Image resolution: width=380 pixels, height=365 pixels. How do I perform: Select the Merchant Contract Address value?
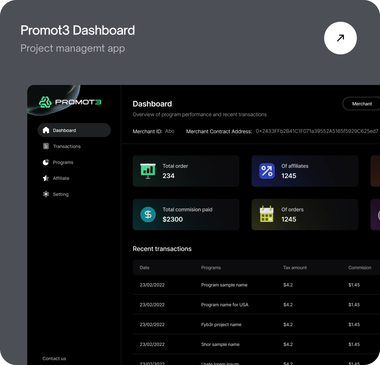(317, 131)
